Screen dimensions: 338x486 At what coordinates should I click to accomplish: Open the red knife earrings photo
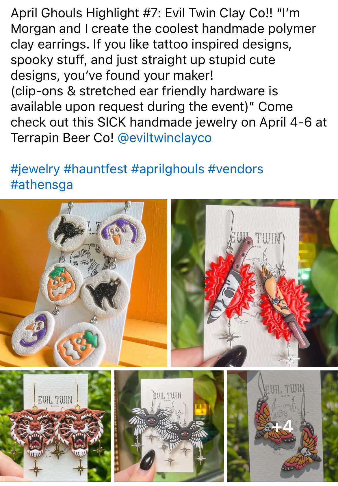(254, 283)
